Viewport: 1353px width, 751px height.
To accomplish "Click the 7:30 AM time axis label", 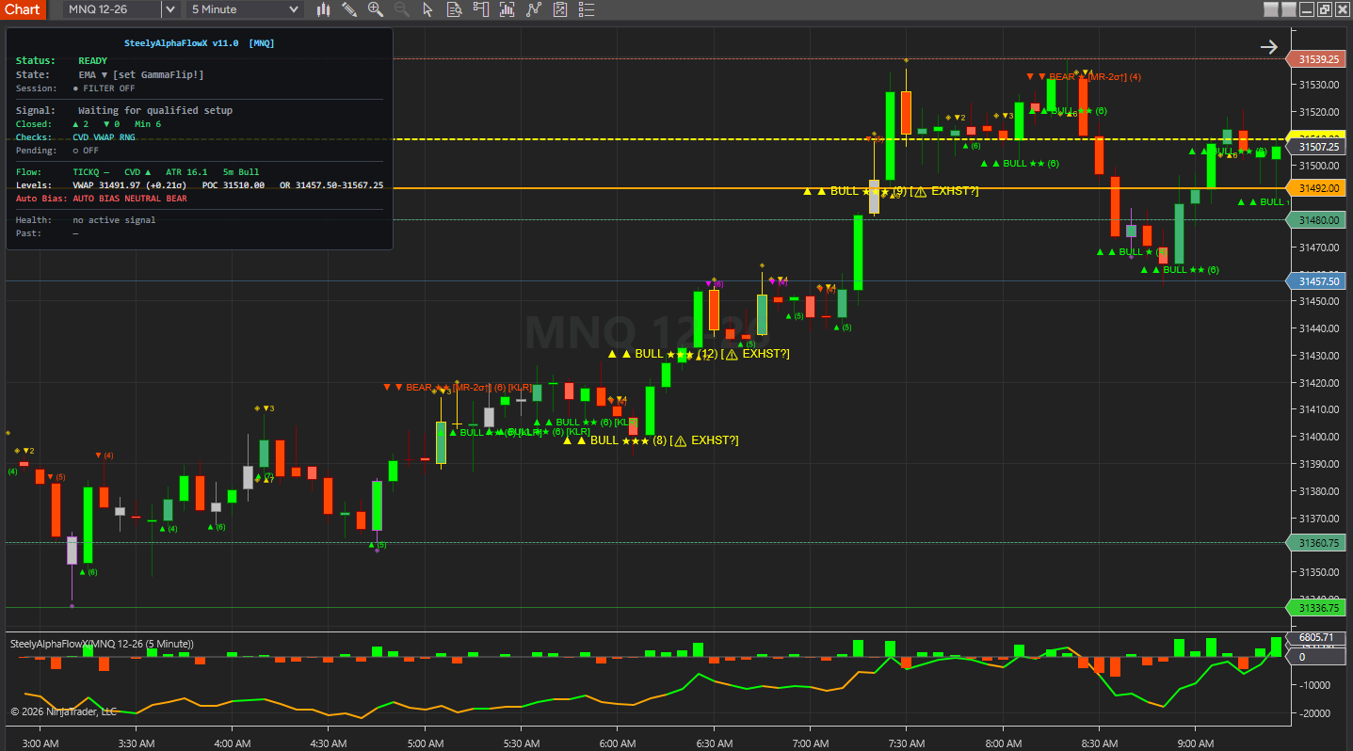I will tap(906, 743).
